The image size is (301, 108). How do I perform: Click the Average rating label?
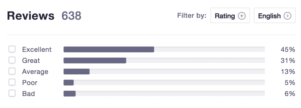click(x=35, y=72)
